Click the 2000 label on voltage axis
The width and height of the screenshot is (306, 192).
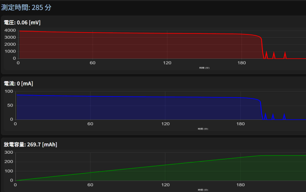[x=10, y=44]
